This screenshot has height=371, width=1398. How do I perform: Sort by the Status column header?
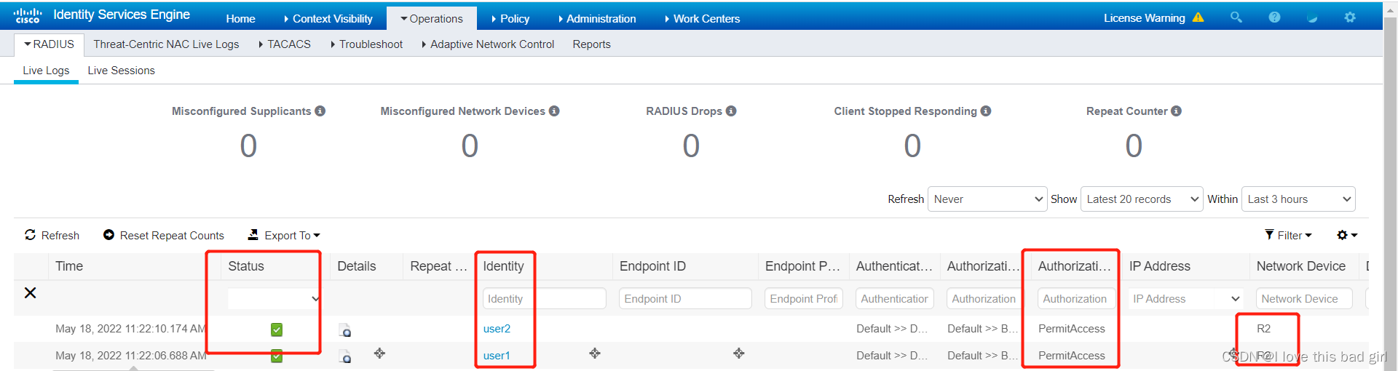246,266
